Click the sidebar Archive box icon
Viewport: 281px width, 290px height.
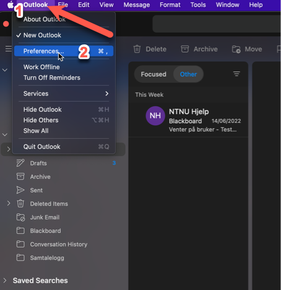click(20, 176)
